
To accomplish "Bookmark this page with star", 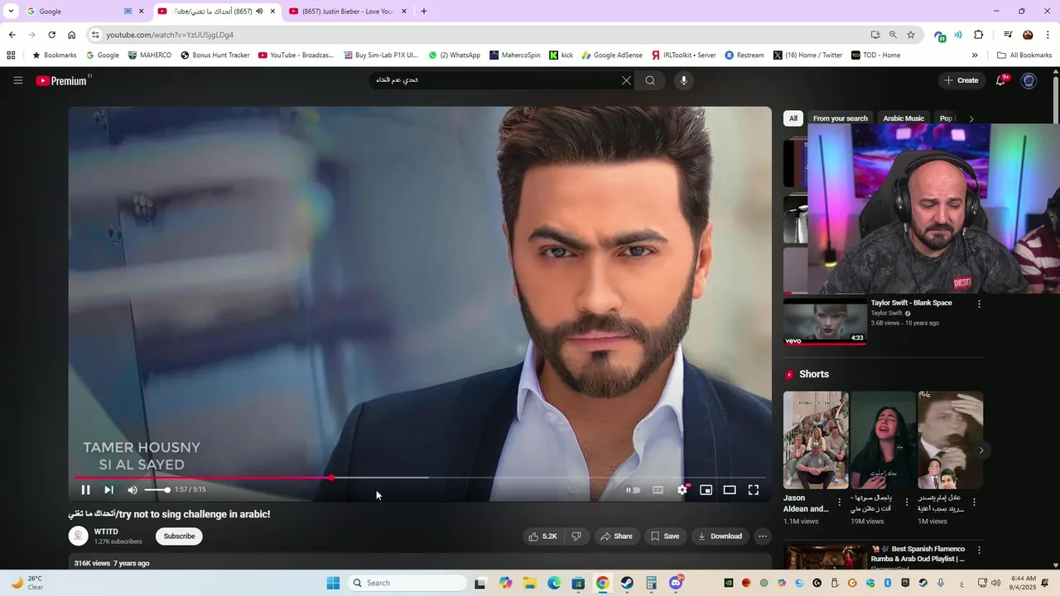I will 911,35.
